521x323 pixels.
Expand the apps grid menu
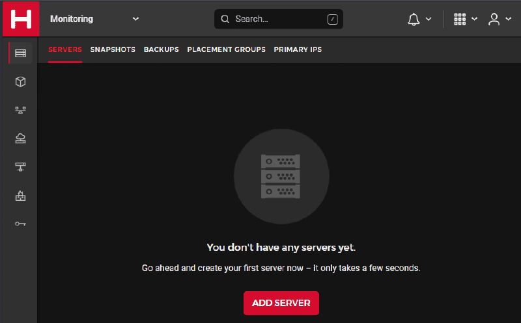point(465,19)
